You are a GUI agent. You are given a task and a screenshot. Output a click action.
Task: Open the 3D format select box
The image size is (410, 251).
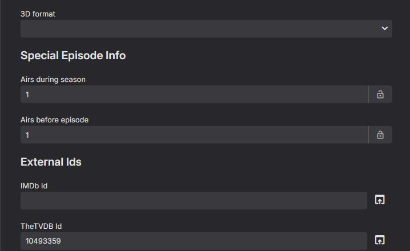click(x=206, y=28)
